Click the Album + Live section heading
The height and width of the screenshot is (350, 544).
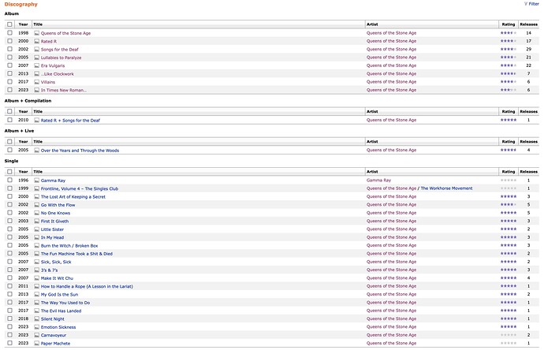click(x=19, y=131)
